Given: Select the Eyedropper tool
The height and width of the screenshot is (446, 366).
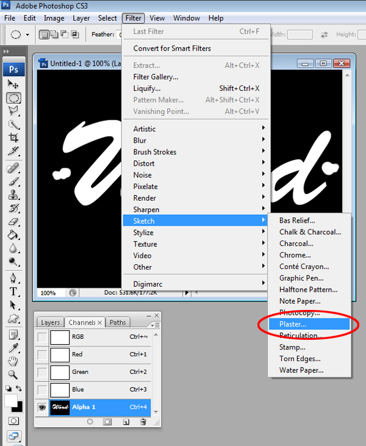Looking at the screenshot, I should tap(13, 348).
